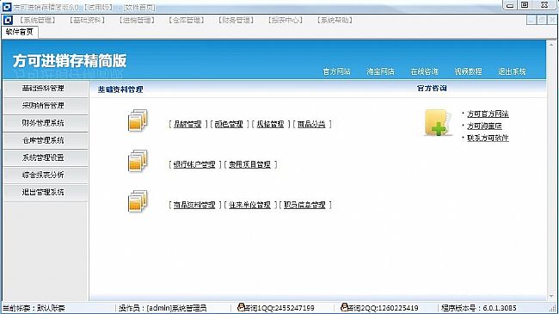Select 采购销售管理 in the sidebar
Image resolution: width=559 pixels, height=314 pixels.
(x=46, y=106)
